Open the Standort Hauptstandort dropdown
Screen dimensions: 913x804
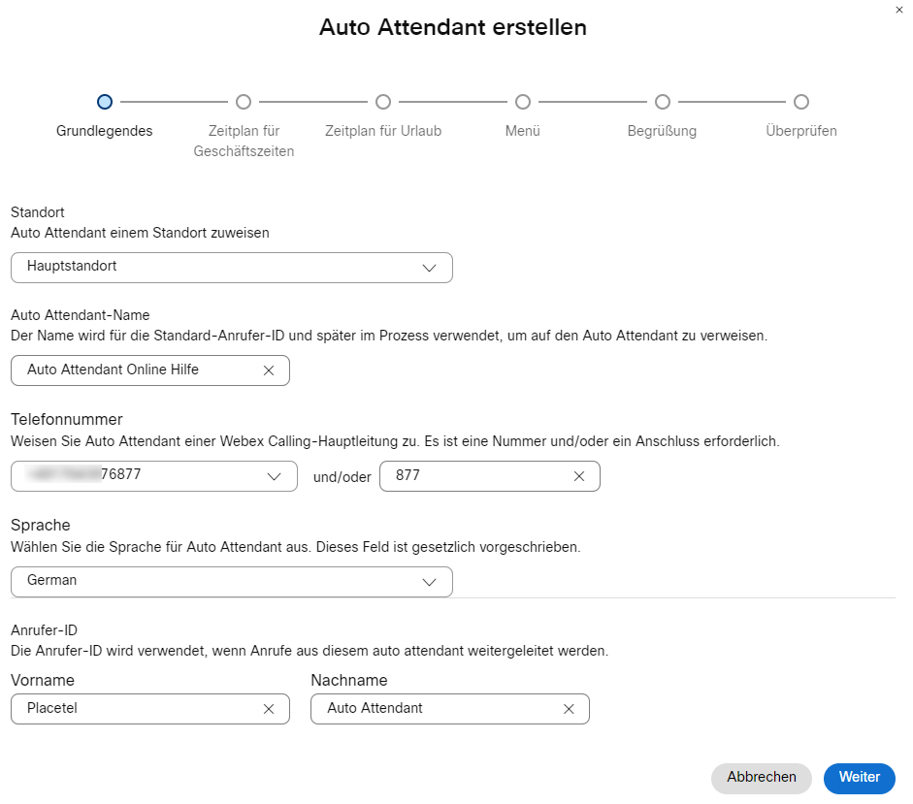429,268
